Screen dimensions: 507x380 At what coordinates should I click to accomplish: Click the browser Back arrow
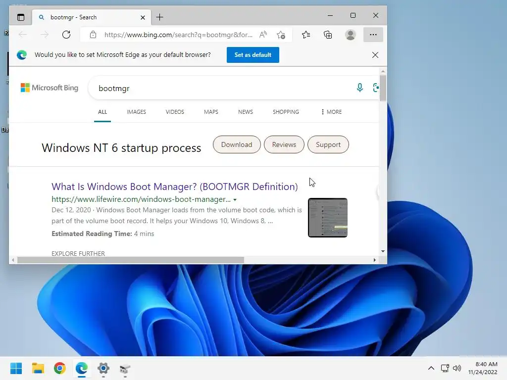23,35
